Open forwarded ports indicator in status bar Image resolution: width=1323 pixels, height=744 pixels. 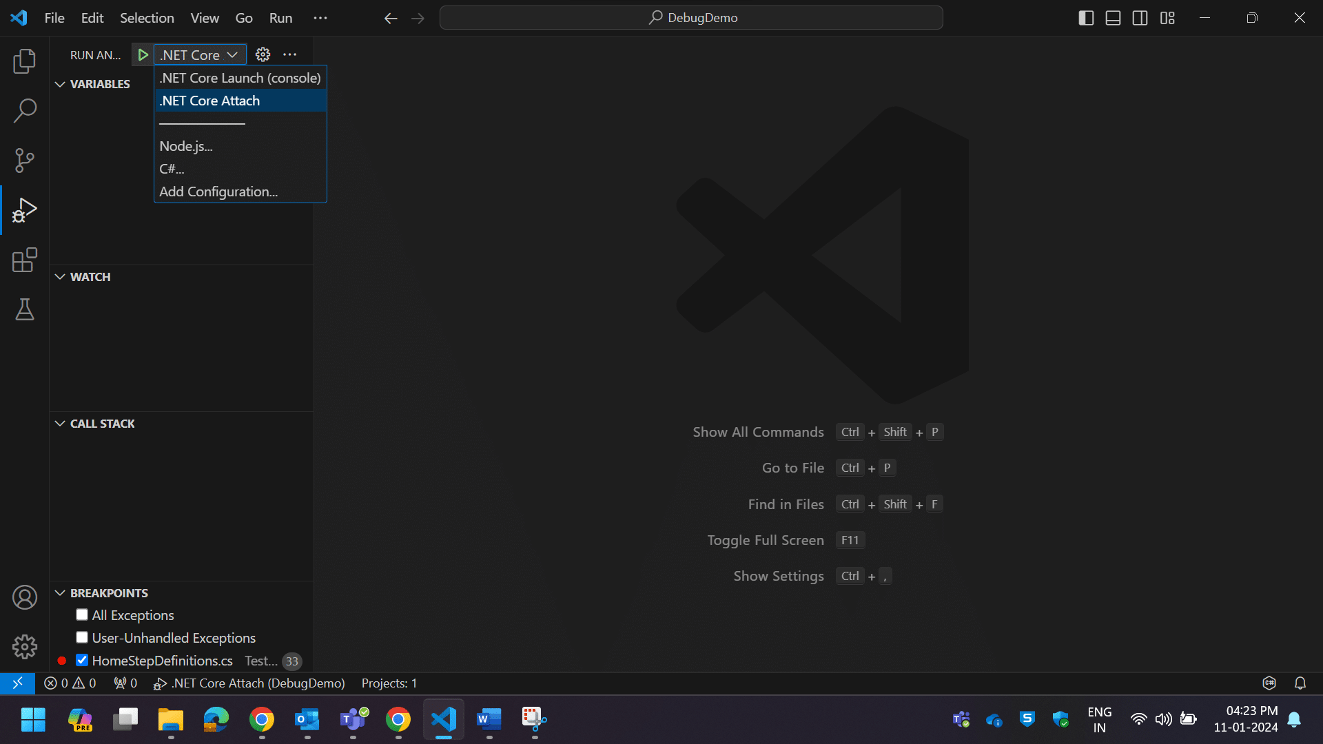point(125,683)
